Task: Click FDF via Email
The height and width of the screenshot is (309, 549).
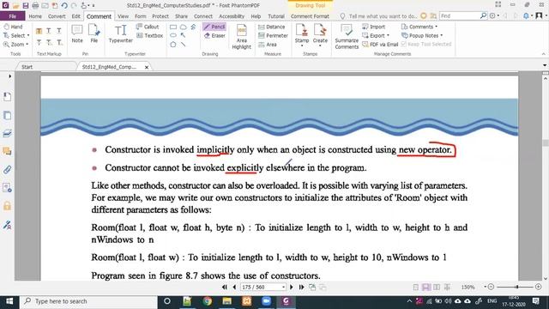Action: pos(380,45)
